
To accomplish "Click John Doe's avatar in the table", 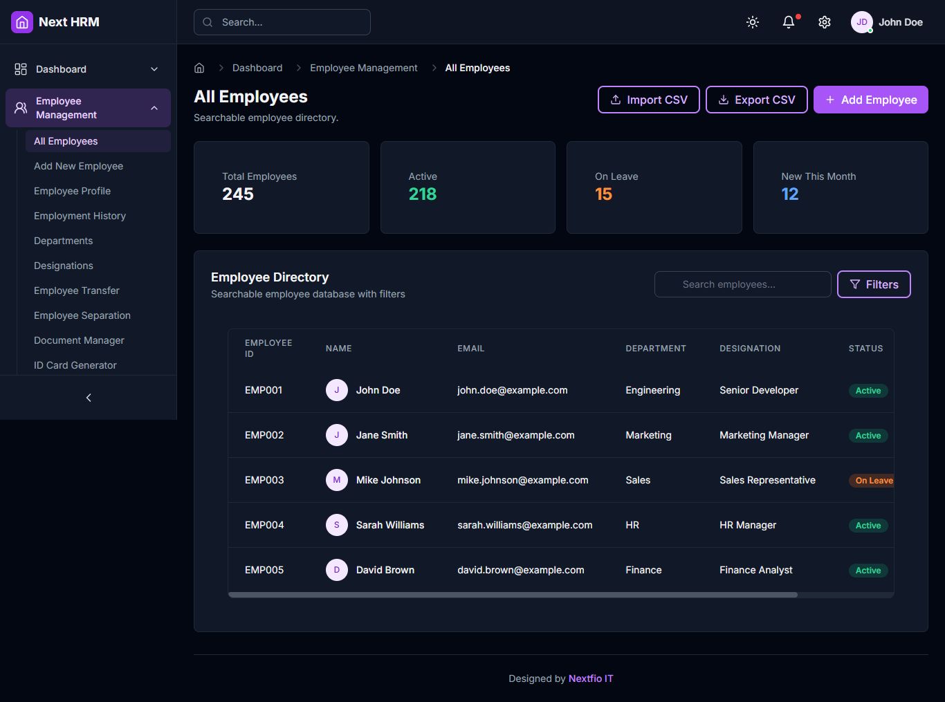I will tap(337, 390).
